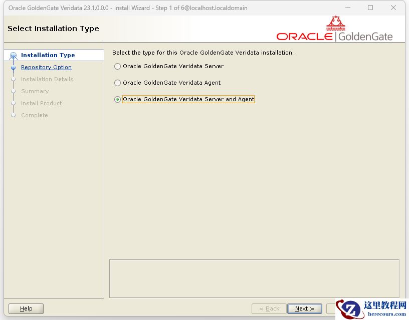409x320 pixels.
Task: Click the Back button
Action: click(x=269, y=308)
